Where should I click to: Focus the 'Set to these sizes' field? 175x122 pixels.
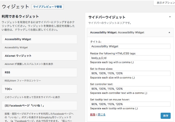tap(130, 73)
